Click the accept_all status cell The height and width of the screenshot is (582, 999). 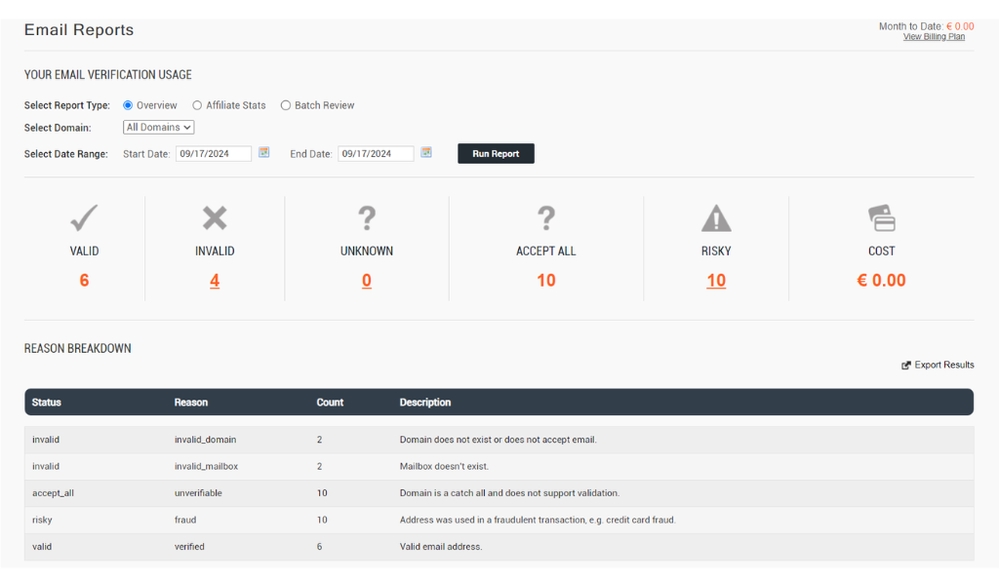[53, 493]
